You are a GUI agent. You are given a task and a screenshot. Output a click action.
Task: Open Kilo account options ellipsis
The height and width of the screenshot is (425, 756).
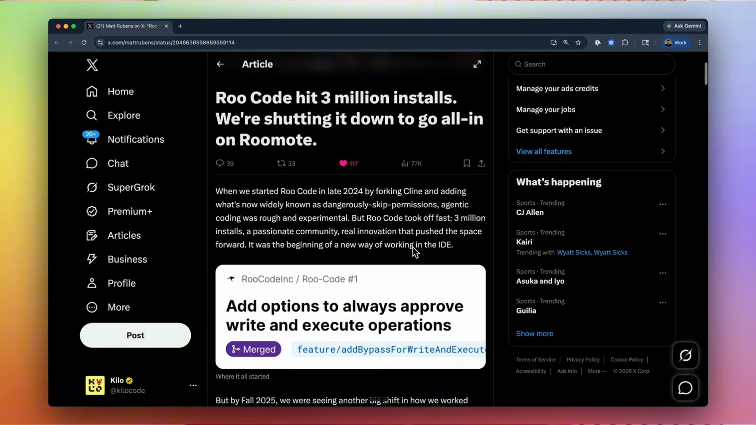[x=193, y=385]
